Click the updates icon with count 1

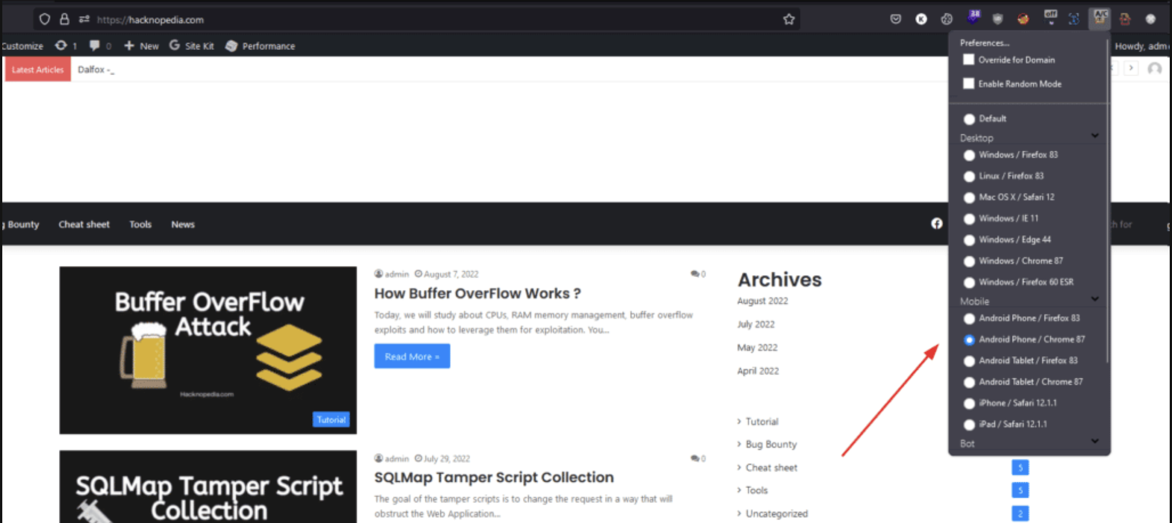tap(65, 45)
